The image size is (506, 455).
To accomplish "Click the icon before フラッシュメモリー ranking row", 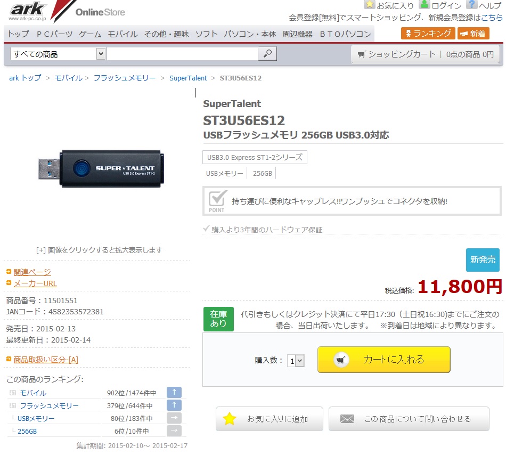I will pyautogui.click(x=13, y=405).
